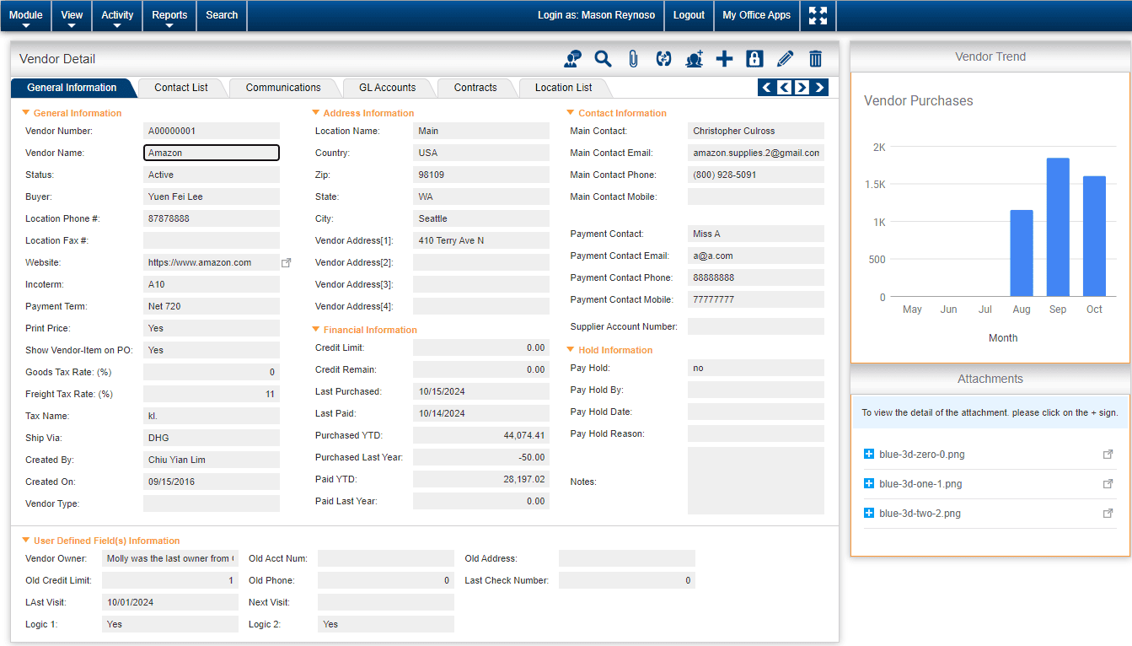
Task: Select the General Information tab
Action: click(72, 88)
